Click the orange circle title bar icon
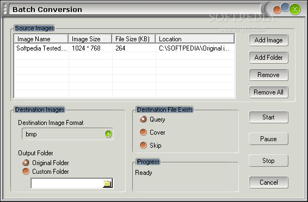308x202 pixels. pos(277,10)
